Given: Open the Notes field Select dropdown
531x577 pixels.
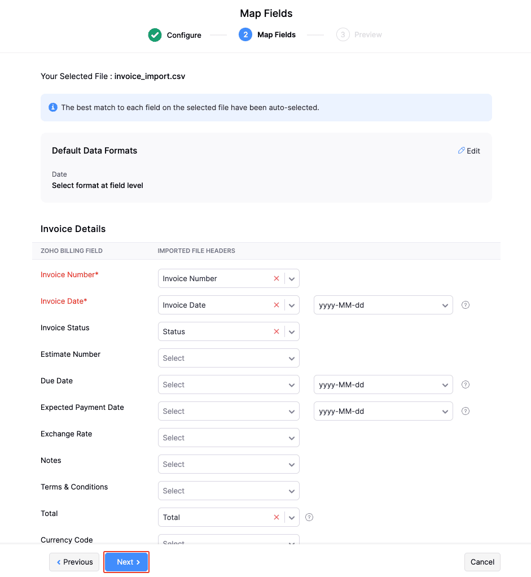Looking at the screenshot, I should pyautogui.click(x=229, y=464).
